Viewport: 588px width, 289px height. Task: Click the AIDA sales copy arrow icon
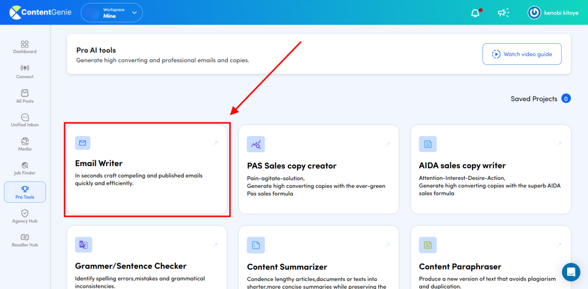click(559, 144)
